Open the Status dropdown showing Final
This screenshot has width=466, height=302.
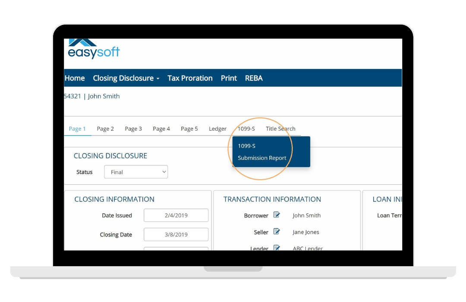click(x=135, y=172)
